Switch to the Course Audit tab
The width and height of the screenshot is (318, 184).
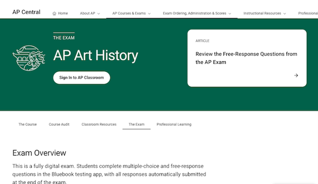tap(59, 124)
